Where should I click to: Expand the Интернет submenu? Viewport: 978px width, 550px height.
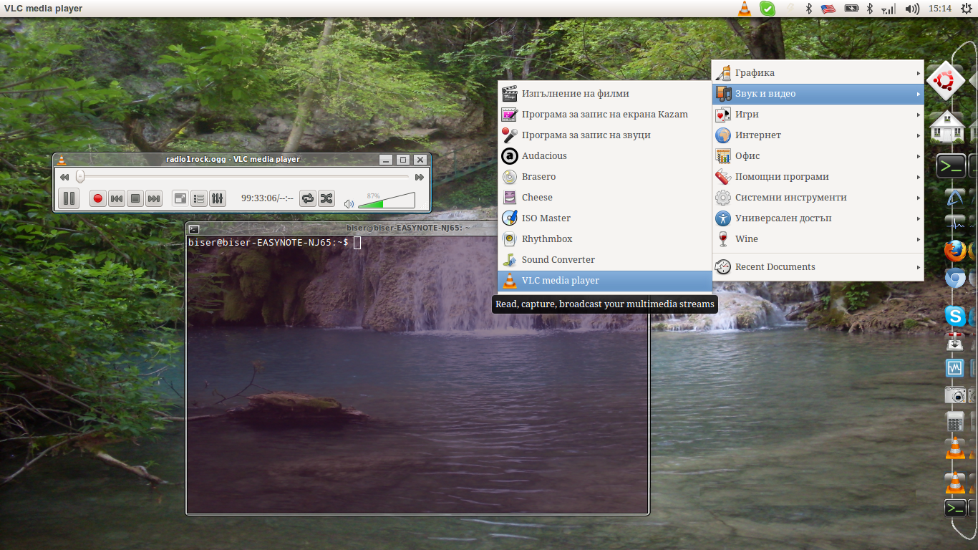point(818,135)
